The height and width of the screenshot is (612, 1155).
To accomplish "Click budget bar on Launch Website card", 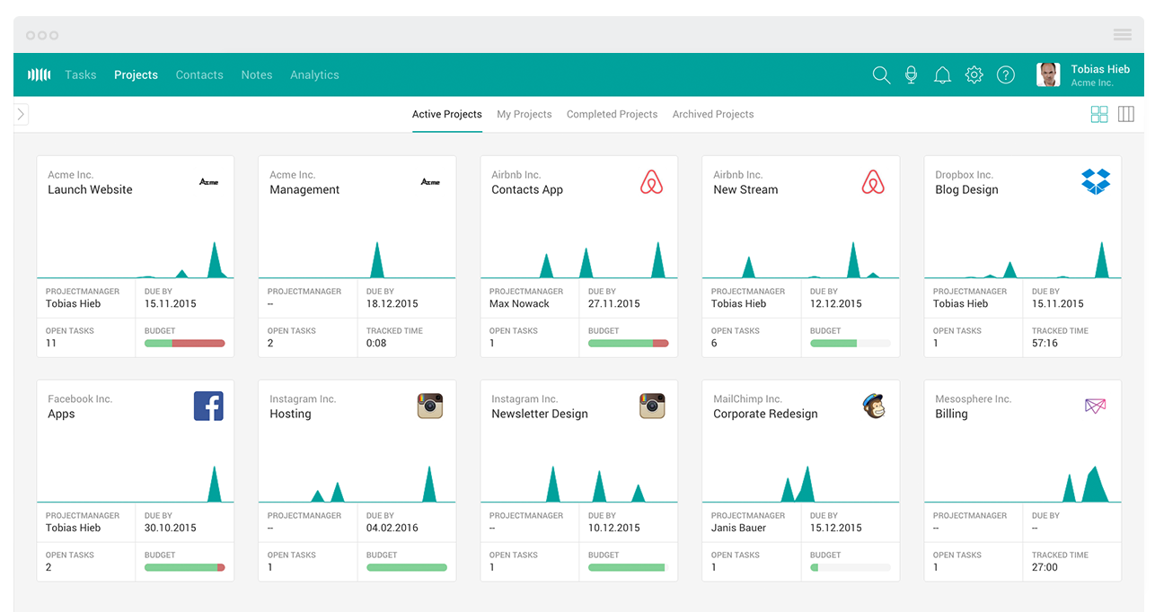I will [184, 343].
